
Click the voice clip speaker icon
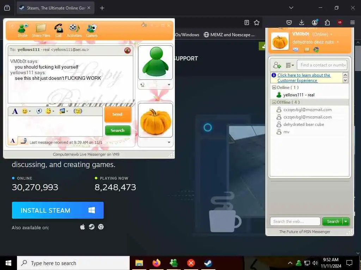39,111
